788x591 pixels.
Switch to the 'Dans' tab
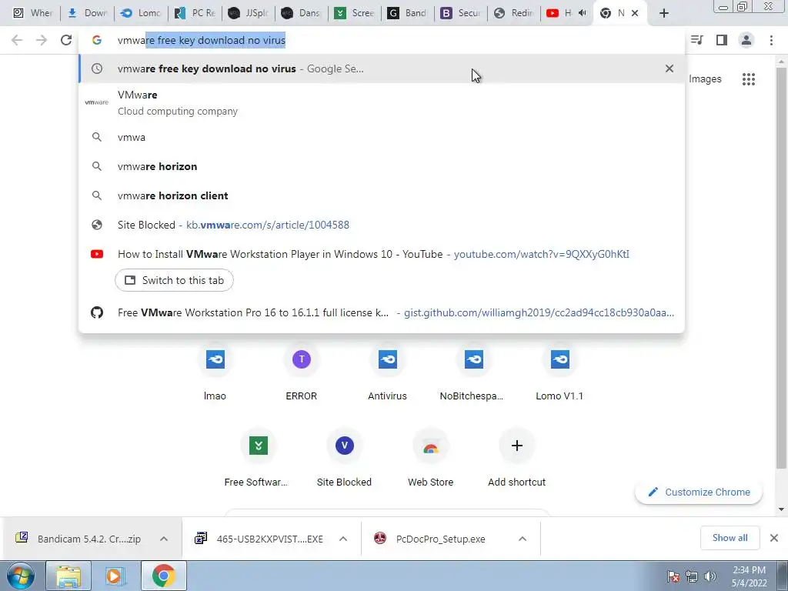pyautogui.click(x=301, y=13)
